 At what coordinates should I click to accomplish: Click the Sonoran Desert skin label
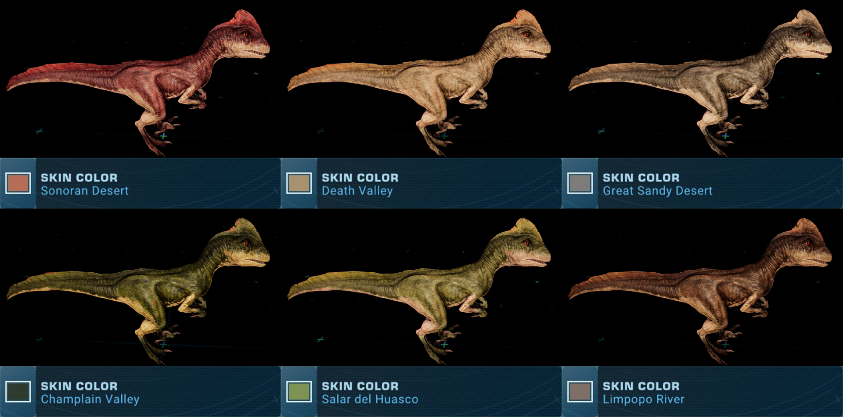tap(85, 191)
